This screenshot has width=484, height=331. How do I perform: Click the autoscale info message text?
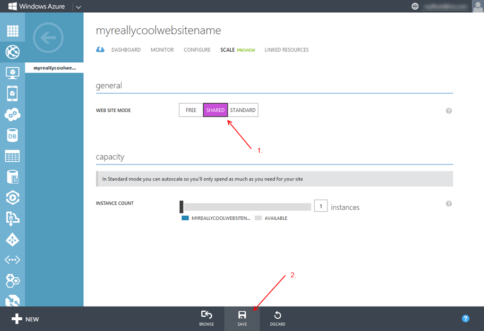point(202,179)
